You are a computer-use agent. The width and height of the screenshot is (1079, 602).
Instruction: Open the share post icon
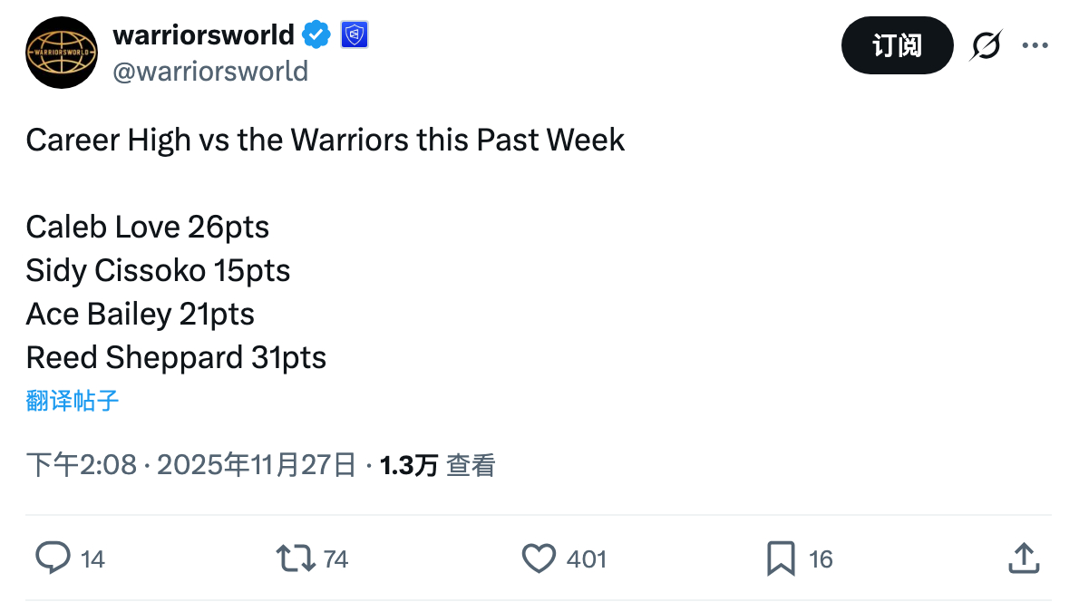pyautogui.click(x=1024, y=559)
